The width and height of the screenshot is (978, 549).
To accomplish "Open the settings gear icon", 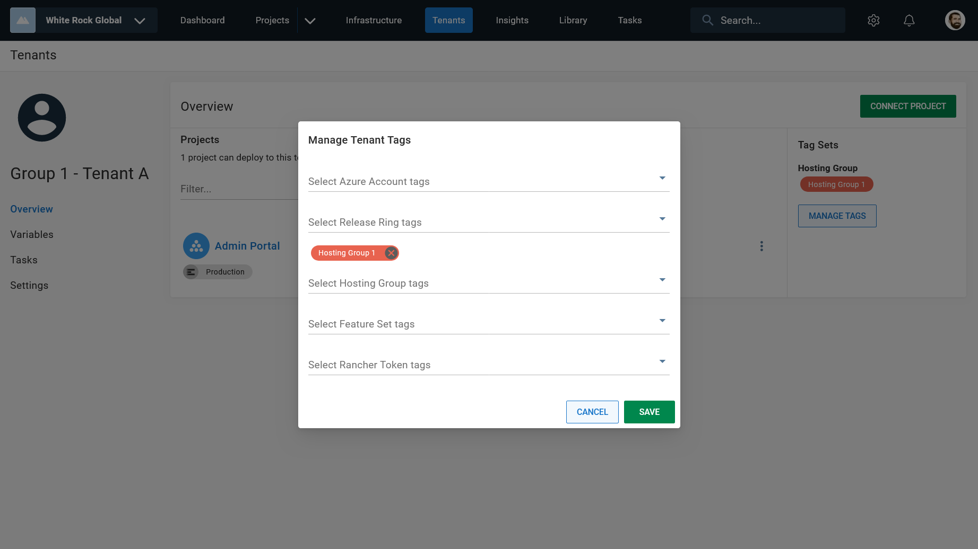I will click(x=873, y=20).
